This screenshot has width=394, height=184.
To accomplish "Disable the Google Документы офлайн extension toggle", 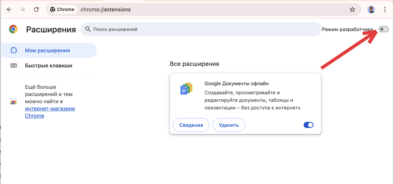I will (x=308, y=125).
